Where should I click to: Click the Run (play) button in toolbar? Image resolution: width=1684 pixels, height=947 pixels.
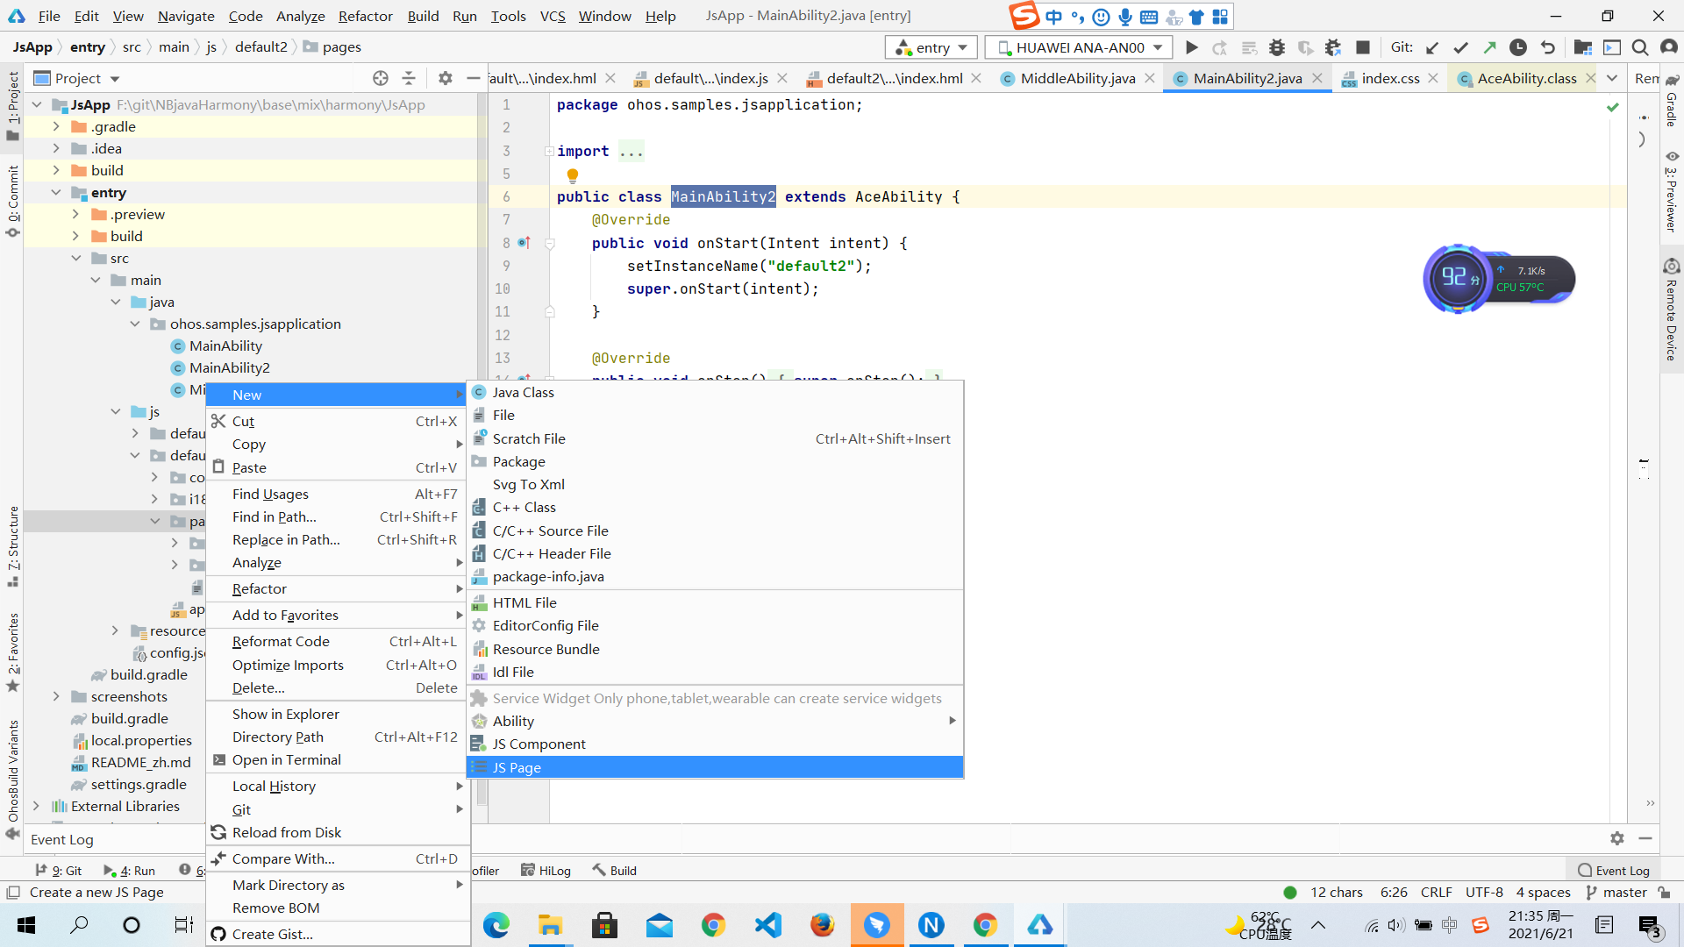point(1191,47)
